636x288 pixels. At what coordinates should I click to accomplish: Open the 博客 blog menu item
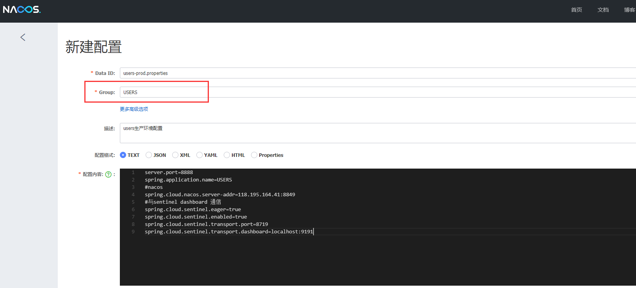(x=629, y=10)
